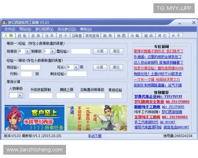Adjust the 现等级 spinner arrows

pos(27,51)
